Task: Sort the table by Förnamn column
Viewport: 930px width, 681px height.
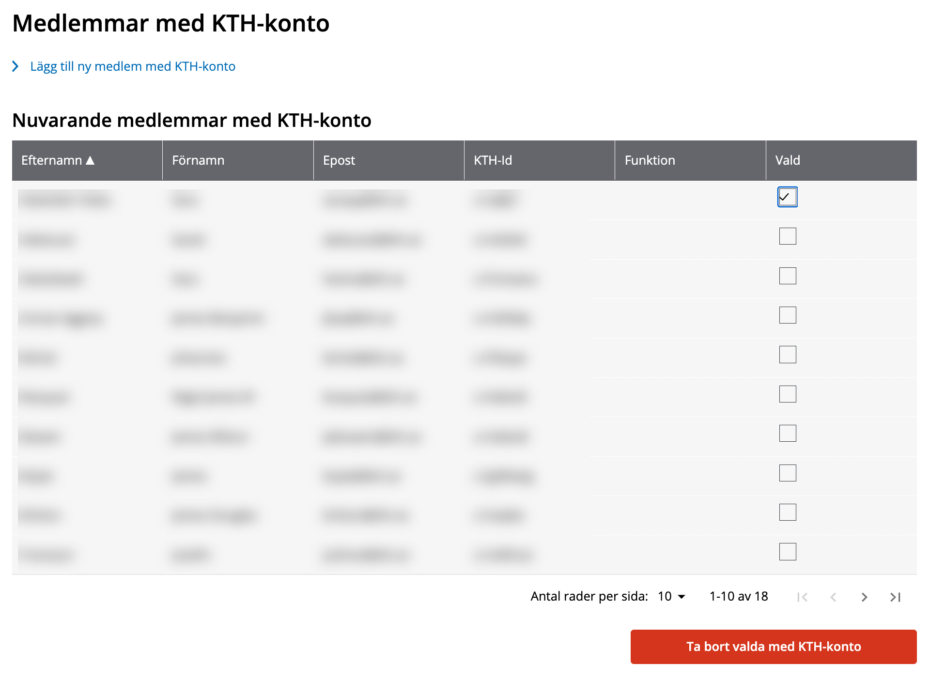Action: 198,160
